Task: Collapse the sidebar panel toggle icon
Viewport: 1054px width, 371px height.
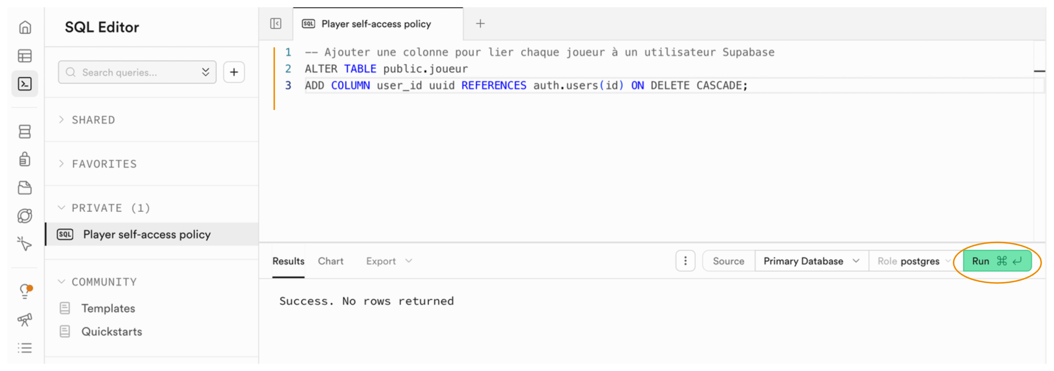Action: (x=276, y=24)
